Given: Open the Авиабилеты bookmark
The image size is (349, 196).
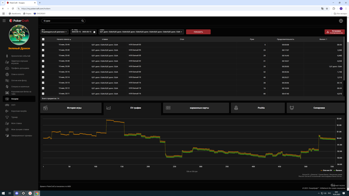Looking at the screenshot, I should (14, 13).
